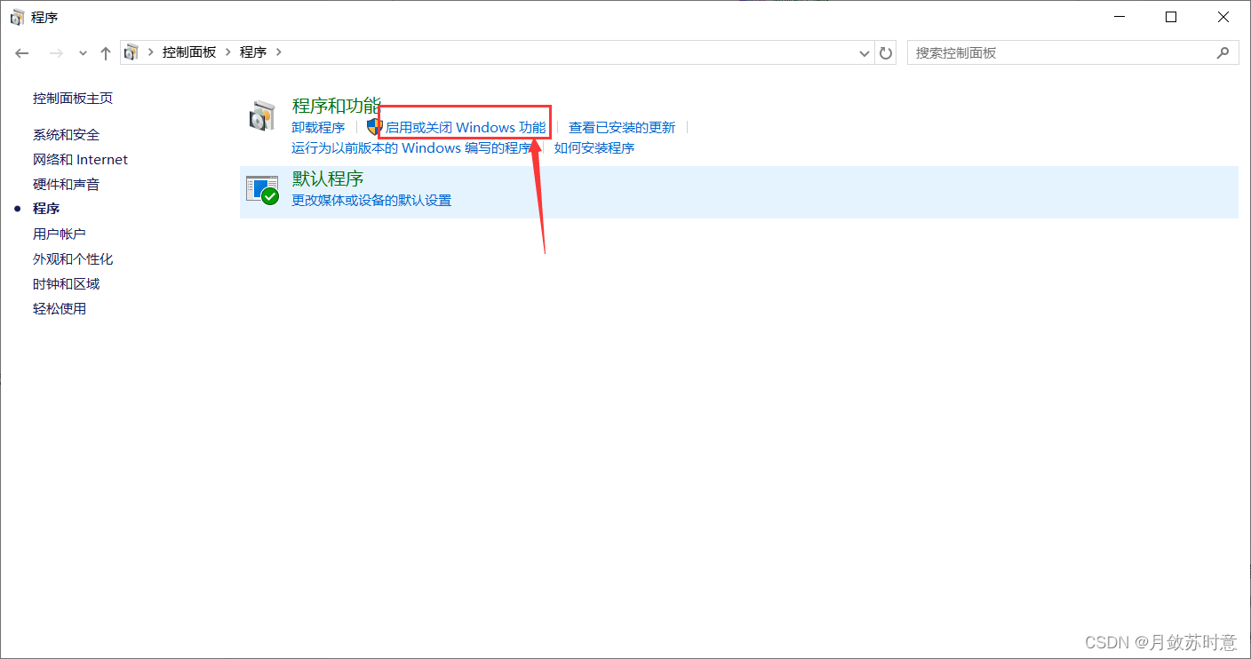Expand chevron after 控制面板 breadcrumb

[x=228, y=52]
